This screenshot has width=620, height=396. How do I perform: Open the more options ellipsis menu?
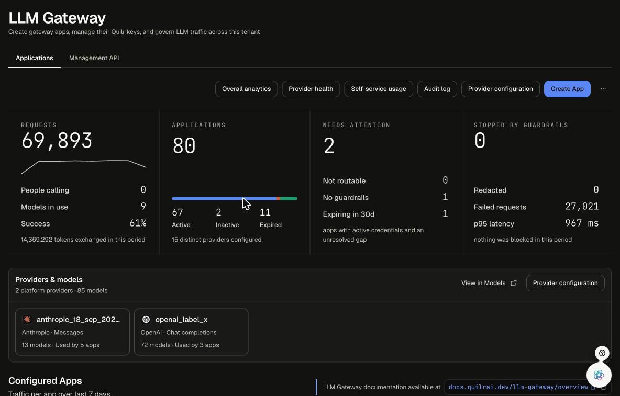(x=603, y=89)
